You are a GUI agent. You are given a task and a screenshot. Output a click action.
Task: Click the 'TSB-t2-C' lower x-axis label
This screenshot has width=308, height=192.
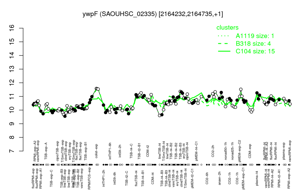pos(127,178)
